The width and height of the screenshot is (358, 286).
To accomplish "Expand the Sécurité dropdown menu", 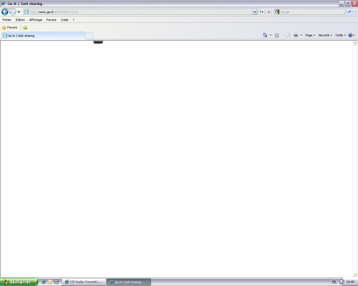I will point(325,35).
